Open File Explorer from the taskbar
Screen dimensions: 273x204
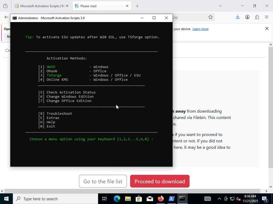(x=128, y=199)
